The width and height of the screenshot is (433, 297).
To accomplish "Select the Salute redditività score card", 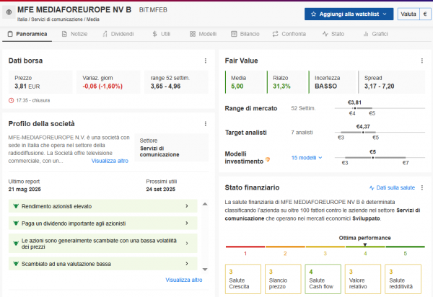I will tap(403, 279).
